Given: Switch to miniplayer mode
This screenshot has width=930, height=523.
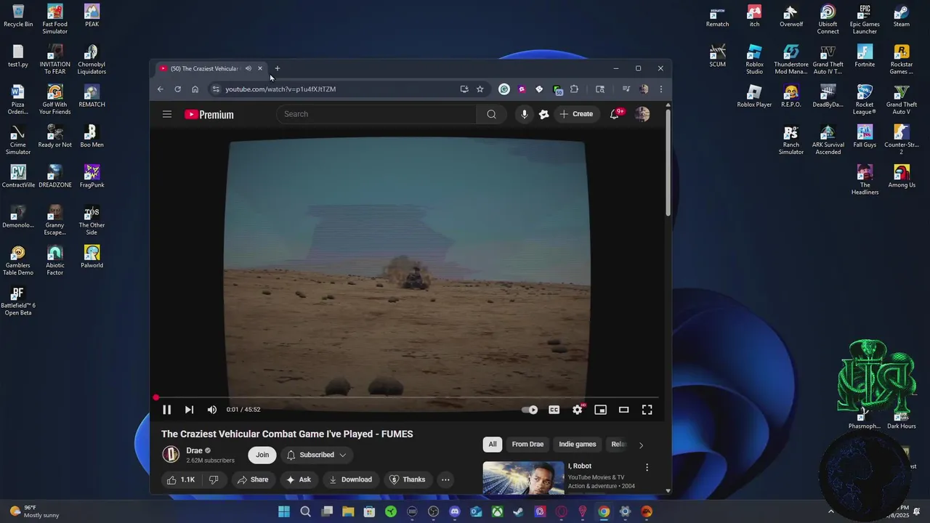Looking at the screenshot, I should pyautogui.click(x=600, y=410).
